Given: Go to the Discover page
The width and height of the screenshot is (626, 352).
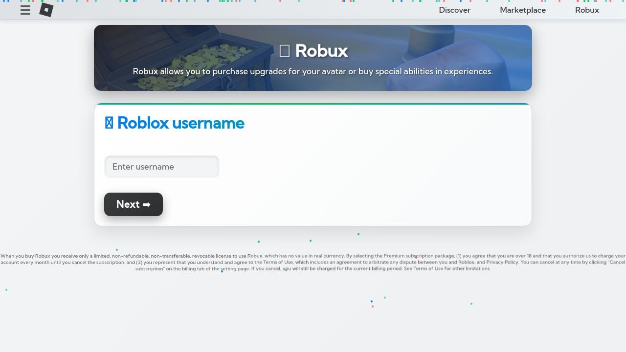Looking at the screenshot, I should click(x=454, y=10).
